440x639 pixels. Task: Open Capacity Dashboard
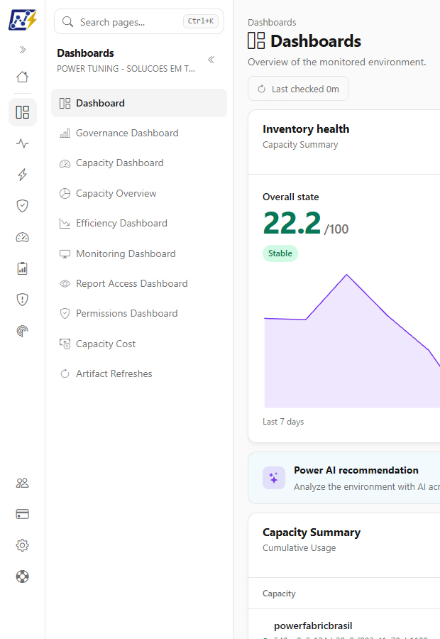pyautogui.click(x=139, y=163)
